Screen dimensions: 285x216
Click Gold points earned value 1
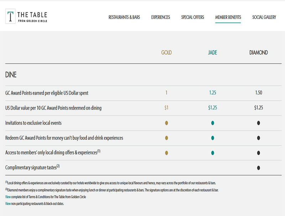coord(166,93)
